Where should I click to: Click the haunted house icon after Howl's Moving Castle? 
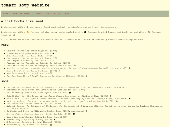coord(70,93)
